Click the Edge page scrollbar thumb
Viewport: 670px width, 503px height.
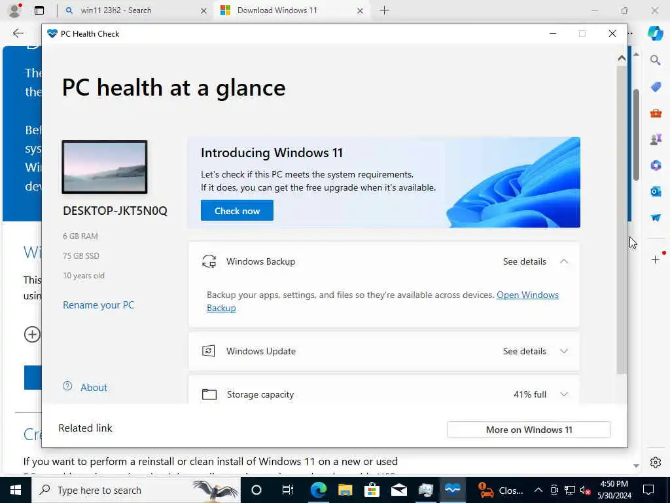tap(636, 135)
